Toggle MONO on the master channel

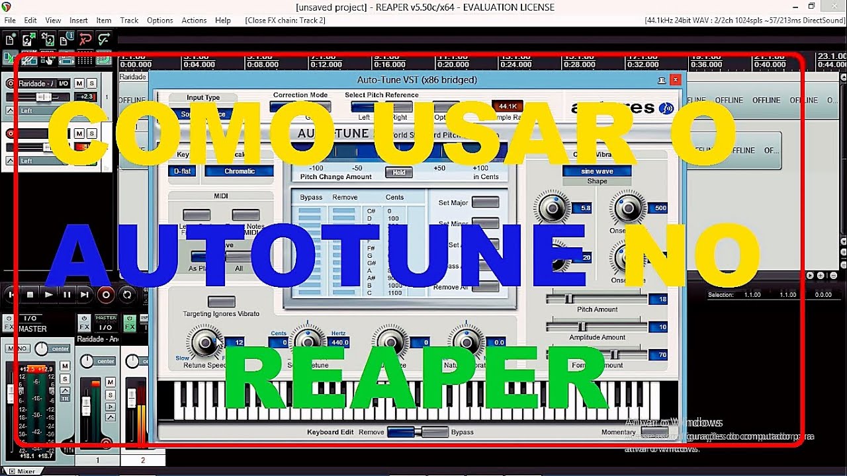[x=17, y=348]
